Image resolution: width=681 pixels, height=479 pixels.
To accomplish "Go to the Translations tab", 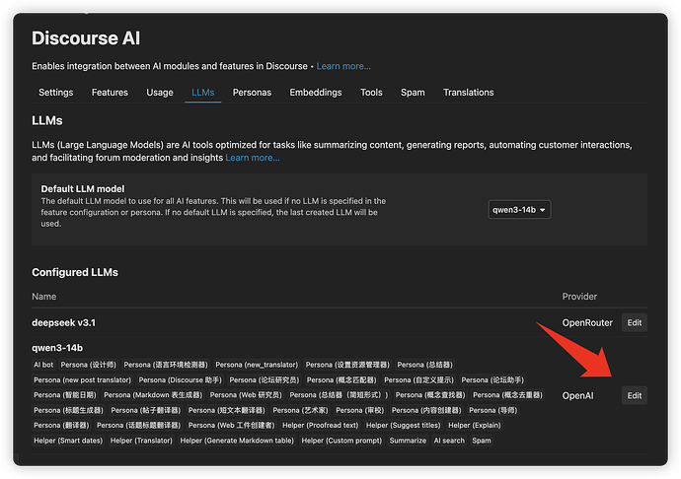I will 468,93.
